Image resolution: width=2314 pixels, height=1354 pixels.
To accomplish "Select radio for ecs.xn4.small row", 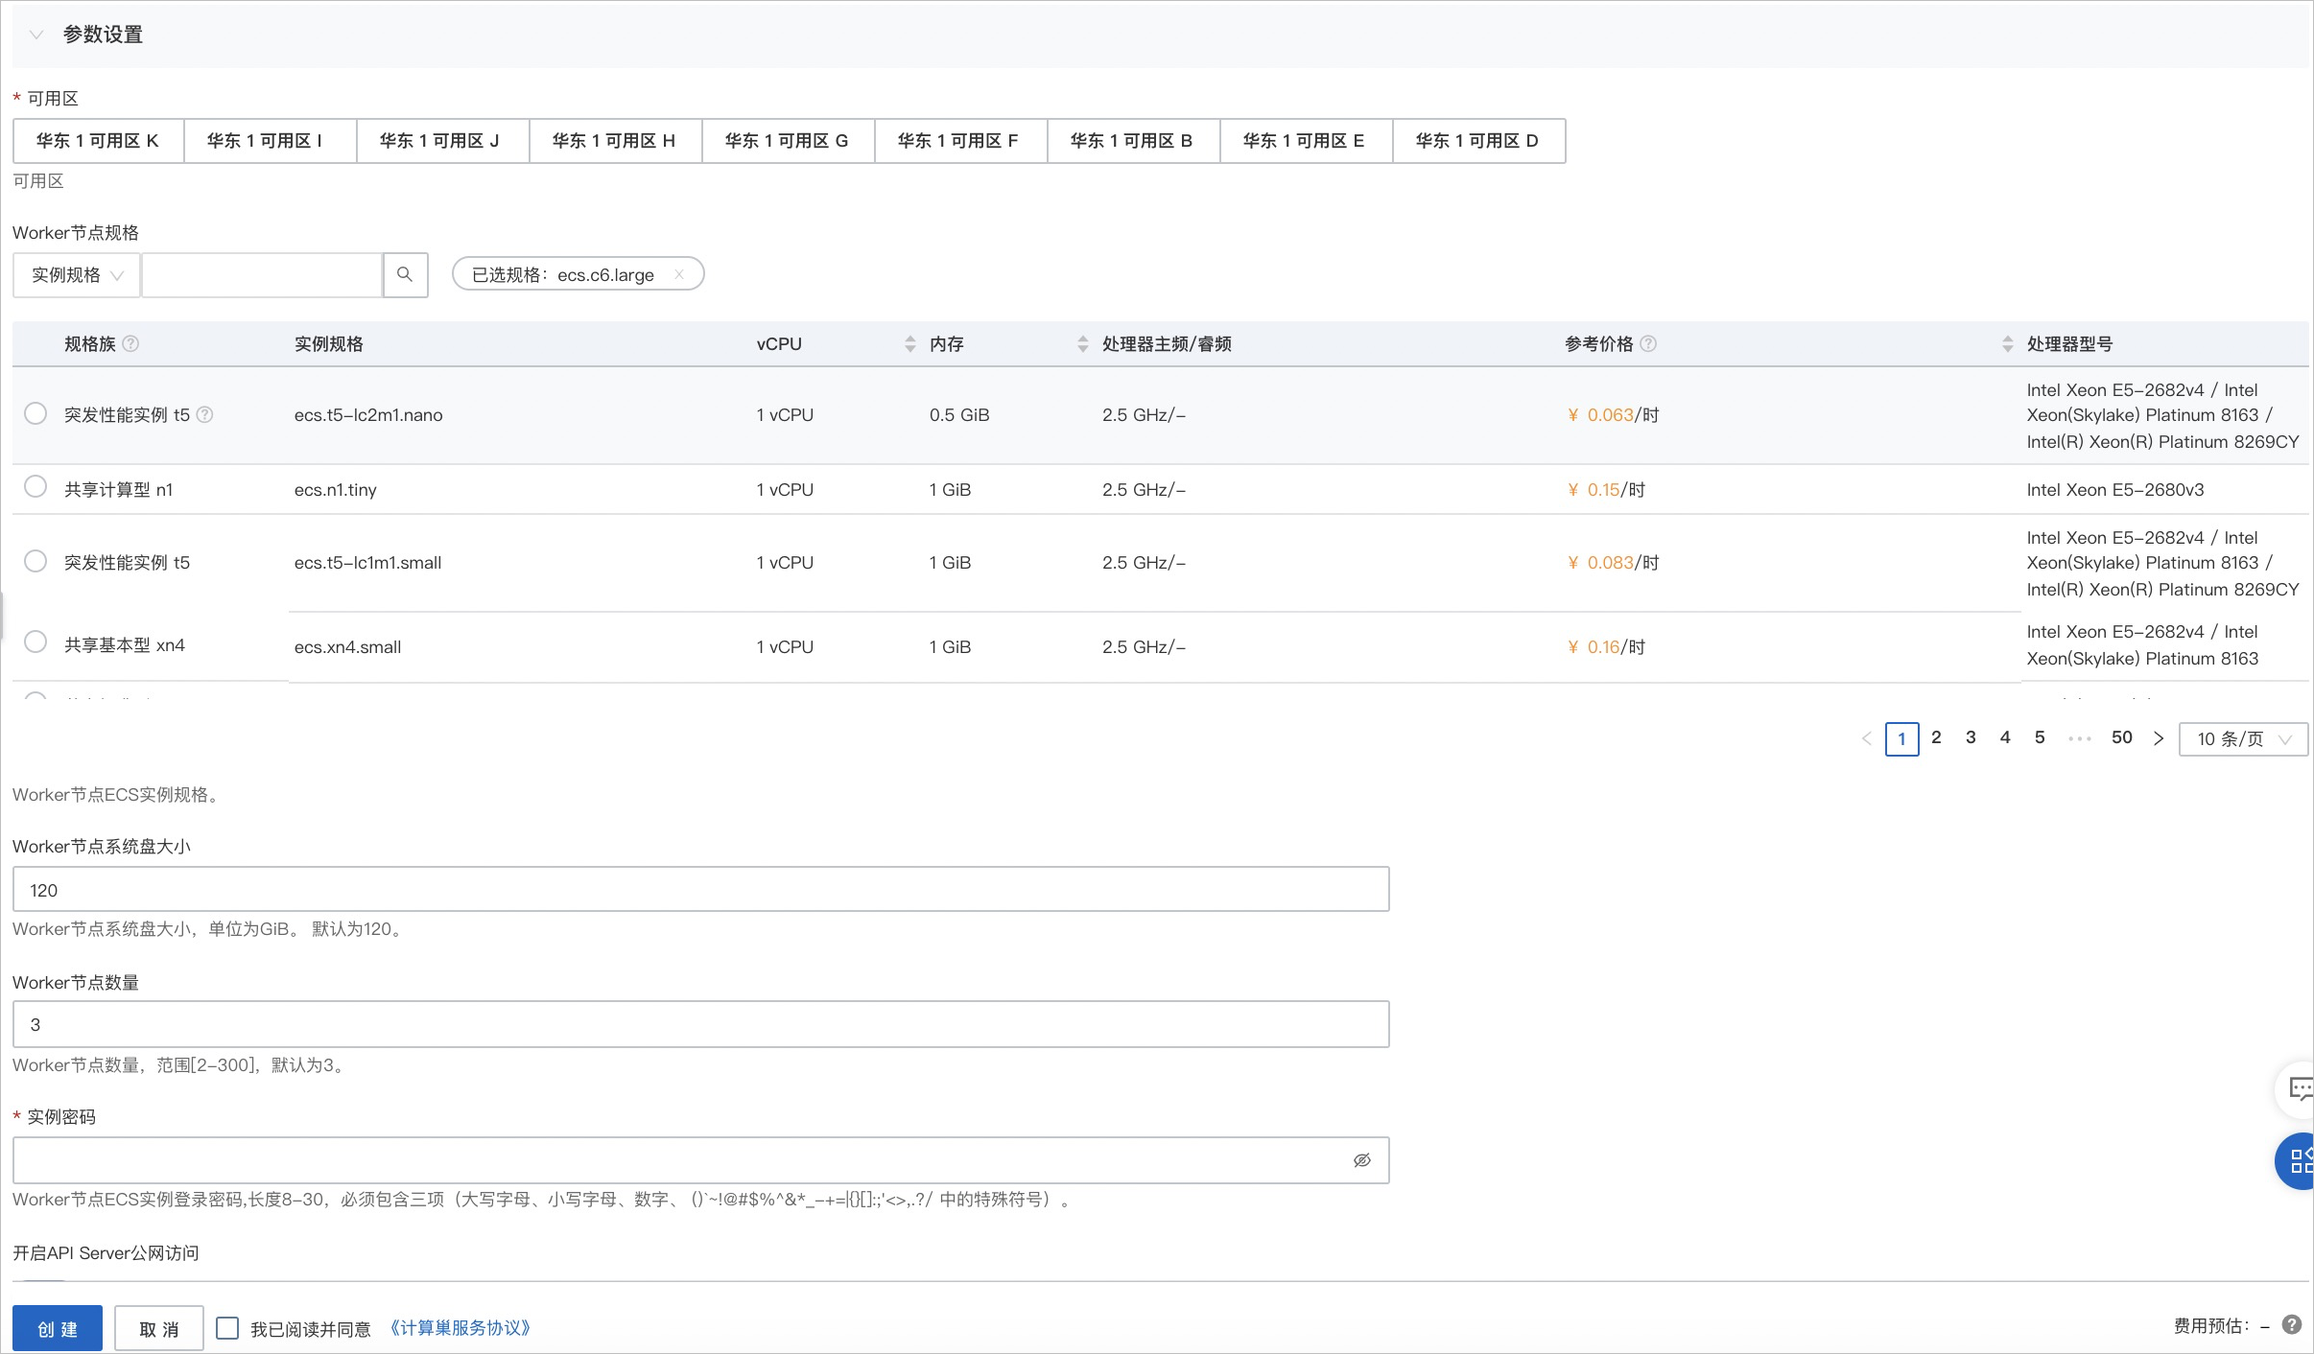I will pos(35,642).
